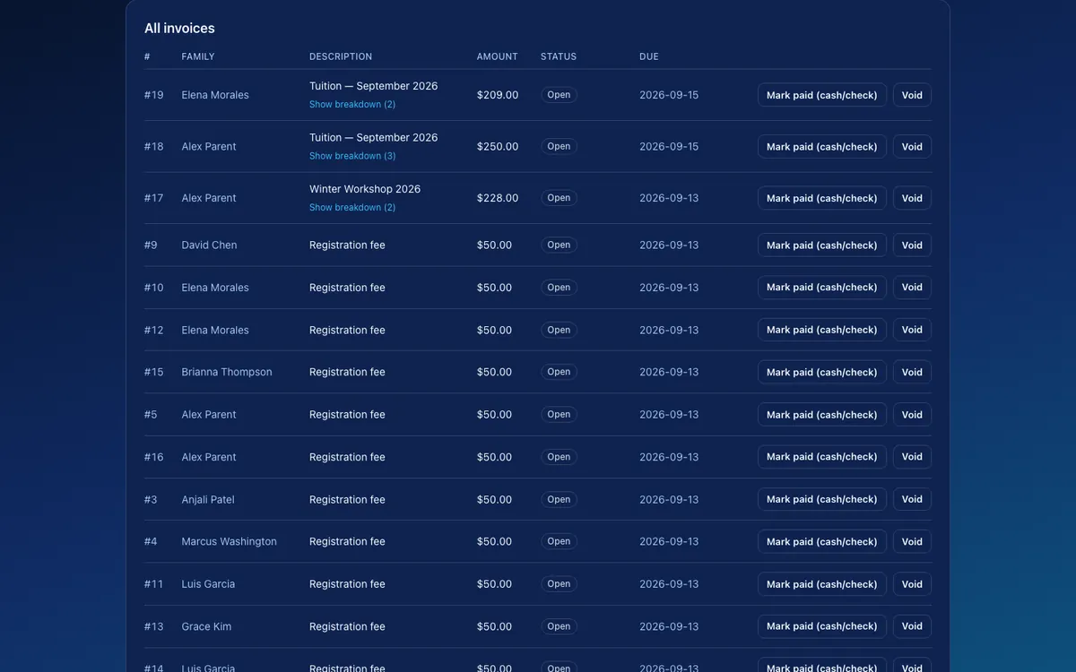Click the DUE column header
The height and width of the screenshot is (672, 1076).
pyautogui.click(x=649, y=56)
